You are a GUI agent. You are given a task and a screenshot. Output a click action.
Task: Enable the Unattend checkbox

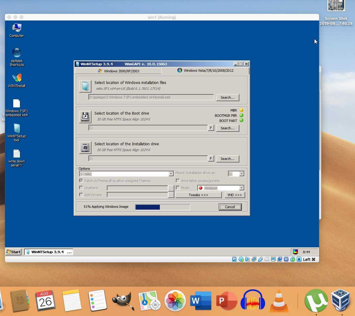[x=81, y=188]
